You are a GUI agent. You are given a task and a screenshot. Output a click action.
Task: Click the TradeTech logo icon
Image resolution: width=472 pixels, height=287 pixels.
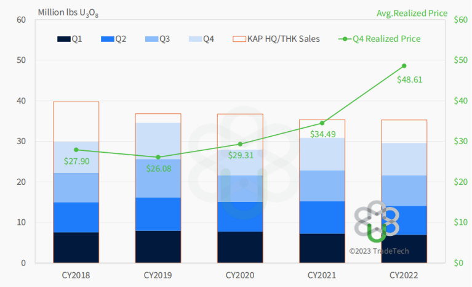coord(376,222)
